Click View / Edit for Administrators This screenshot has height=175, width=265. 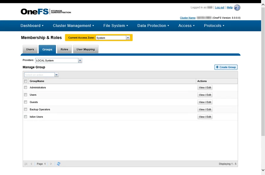tap(205, 87)
